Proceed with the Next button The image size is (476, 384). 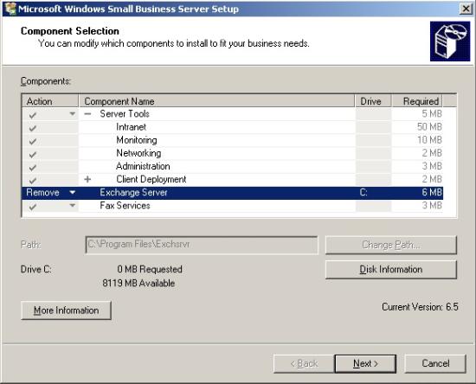pyautogui.click(x=365, y=363)
